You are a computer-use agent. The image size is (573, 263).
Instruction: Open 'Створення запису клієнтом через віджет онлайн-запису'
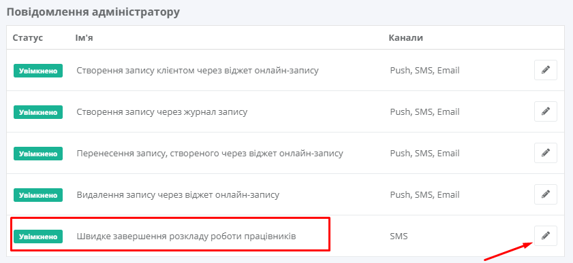(x=198, y=71)
